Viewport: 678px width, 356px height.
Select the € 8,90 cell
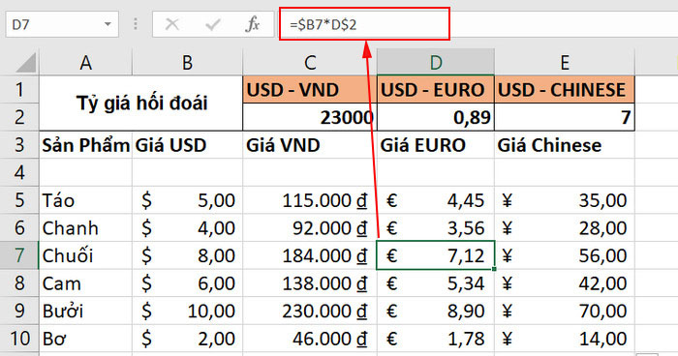[436, 311]
